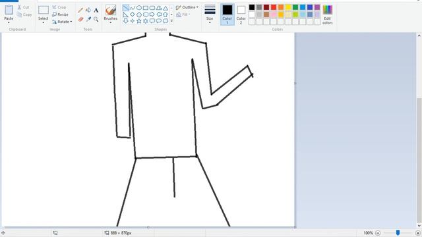Pick the orange color swatch
Screen dimensions: 422x237
281,7
